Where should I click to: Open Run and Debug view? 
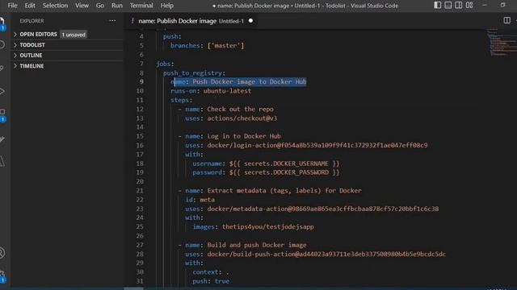tap(2, 91)
